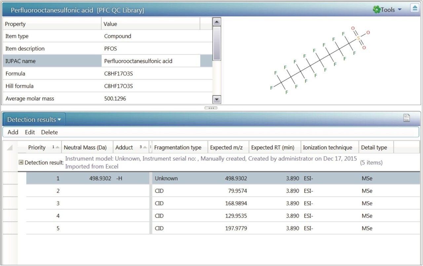The height and width of the screenshot is (266, 423).
Task: Click the Value column header
Action: (151, 24)
